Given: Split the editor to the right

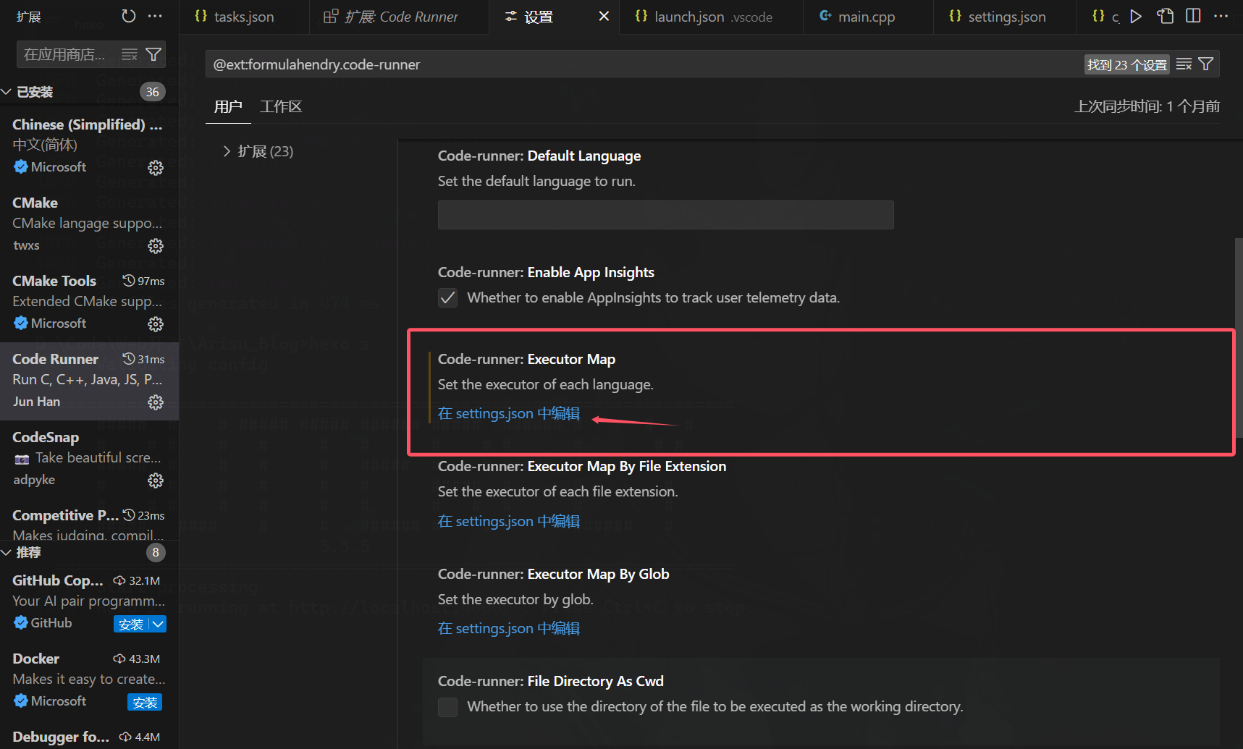Looking at the screenshot, I should click(x=1193, y=16).
